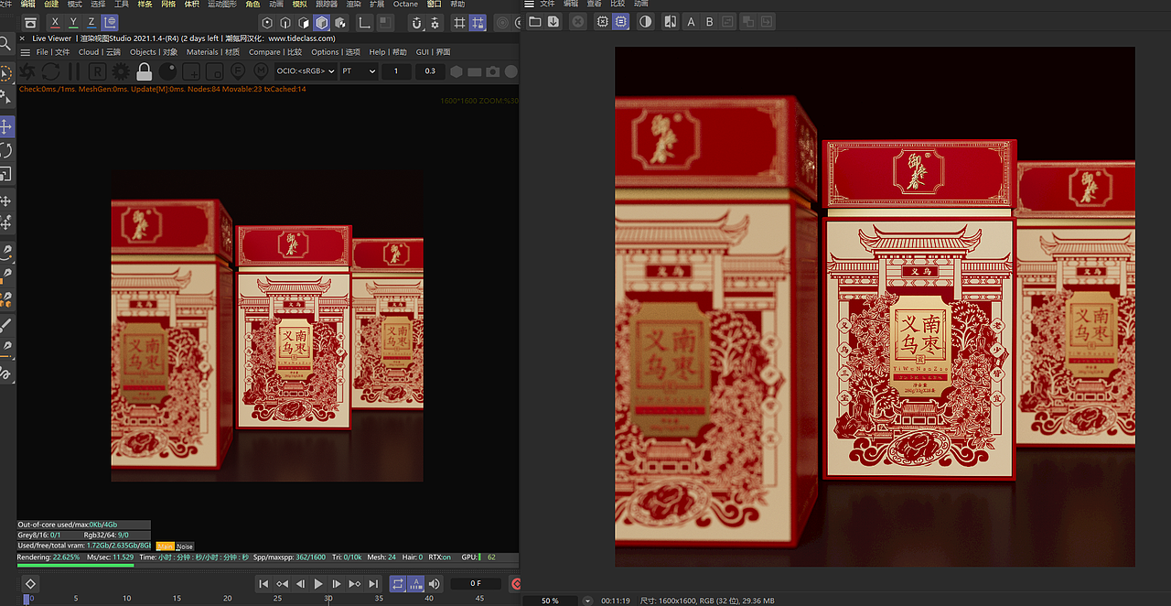Click hexagon icon in Live Viewer toolbar
The height and width of the screenshot is (606, 1171).
[457, 71]
